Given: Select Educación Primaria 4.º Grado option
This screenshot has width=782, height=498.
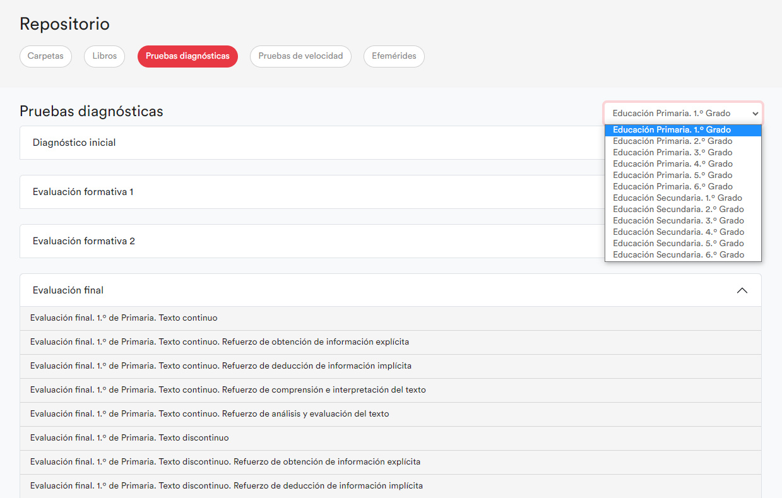Looking at the screenshot, I should (672, 164).
